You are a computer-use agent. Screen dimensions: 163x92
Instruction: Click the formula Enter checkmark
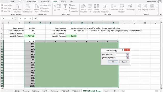[x=25, y=19]
